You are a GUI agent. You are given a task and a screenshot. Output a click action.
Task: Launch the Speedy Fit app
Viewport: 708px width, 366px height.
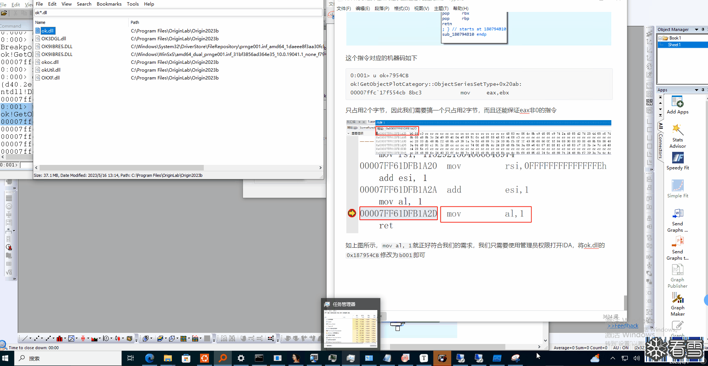tap(677, 161)
